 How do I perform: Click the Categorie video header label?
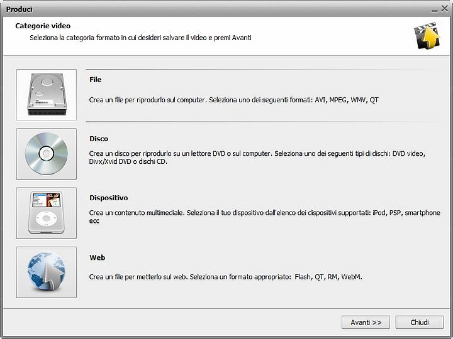tap(43, 26)
